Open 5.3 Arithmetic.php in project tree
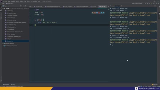The width and height of the screenshot is (160, 90). 10,25
